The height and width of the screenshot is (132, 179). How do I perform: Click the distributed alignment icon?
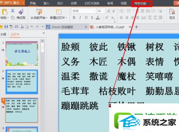coord(143,18)
